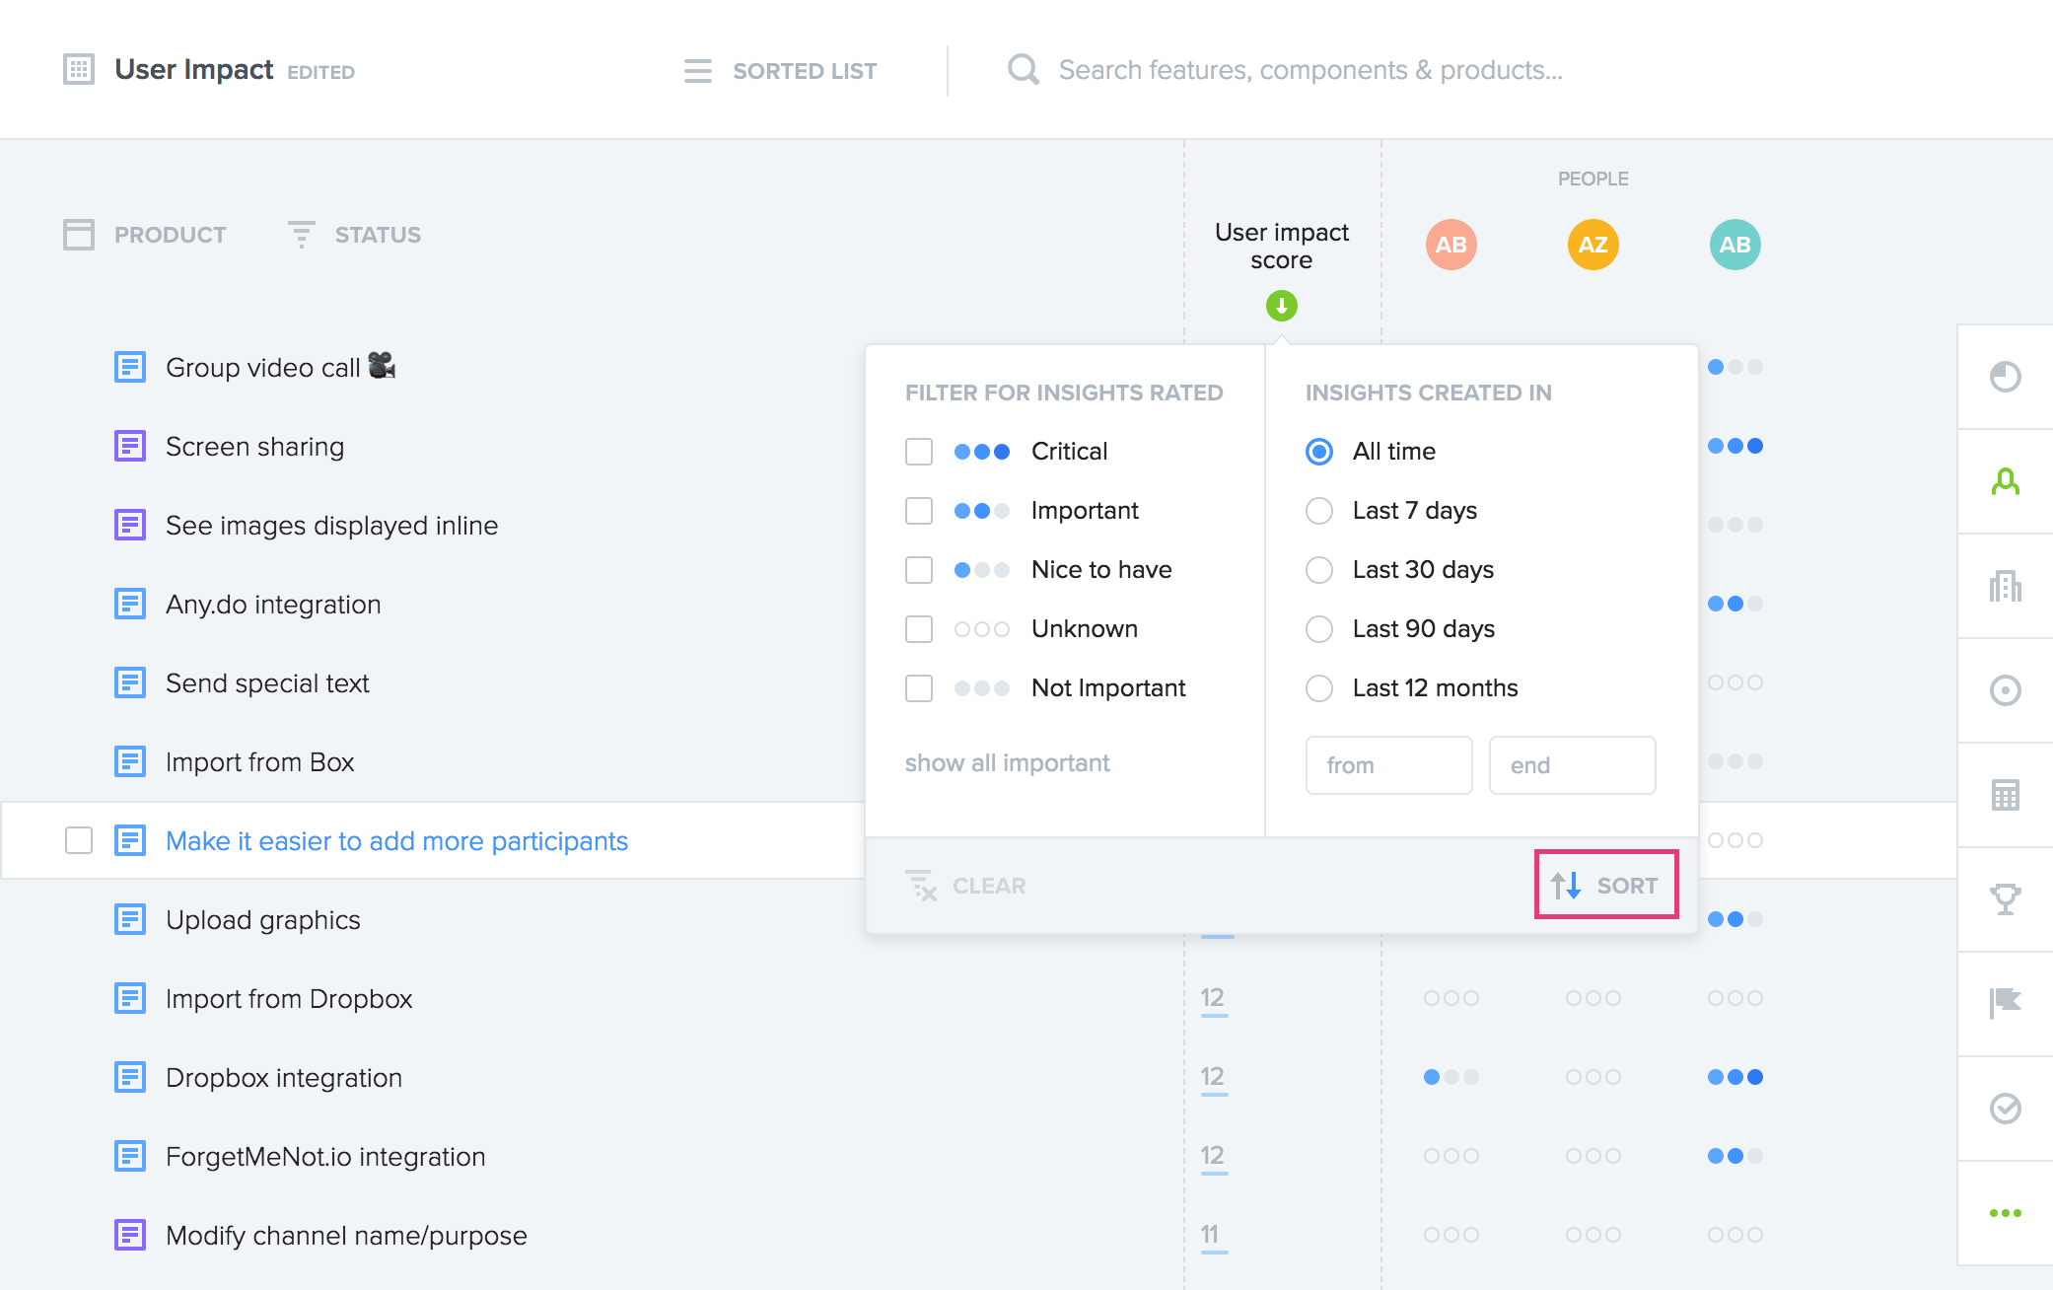Select Last 7 days radio option

(1318, 511)
